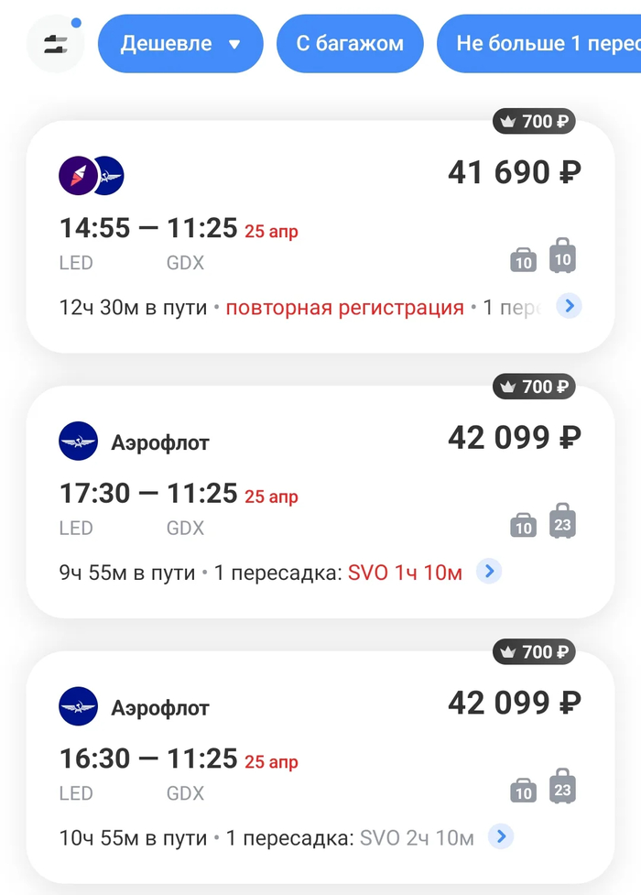Screen dimensions: 641x895
Task: Click the 23 kg baggage icon on 16:30 flight
Action: tap(563, 788)
